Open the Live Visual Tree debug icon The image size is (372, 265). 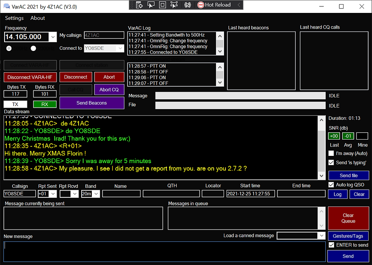click(139, 5)
